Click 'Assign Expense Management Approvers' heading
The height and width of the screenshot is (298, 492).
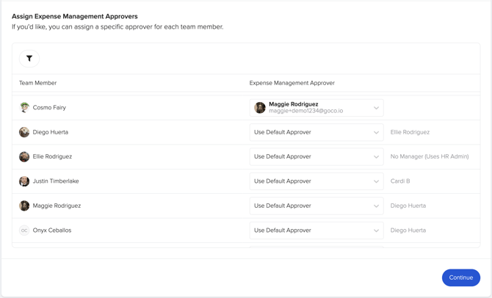pyautogui.click(x=75, y=16)
